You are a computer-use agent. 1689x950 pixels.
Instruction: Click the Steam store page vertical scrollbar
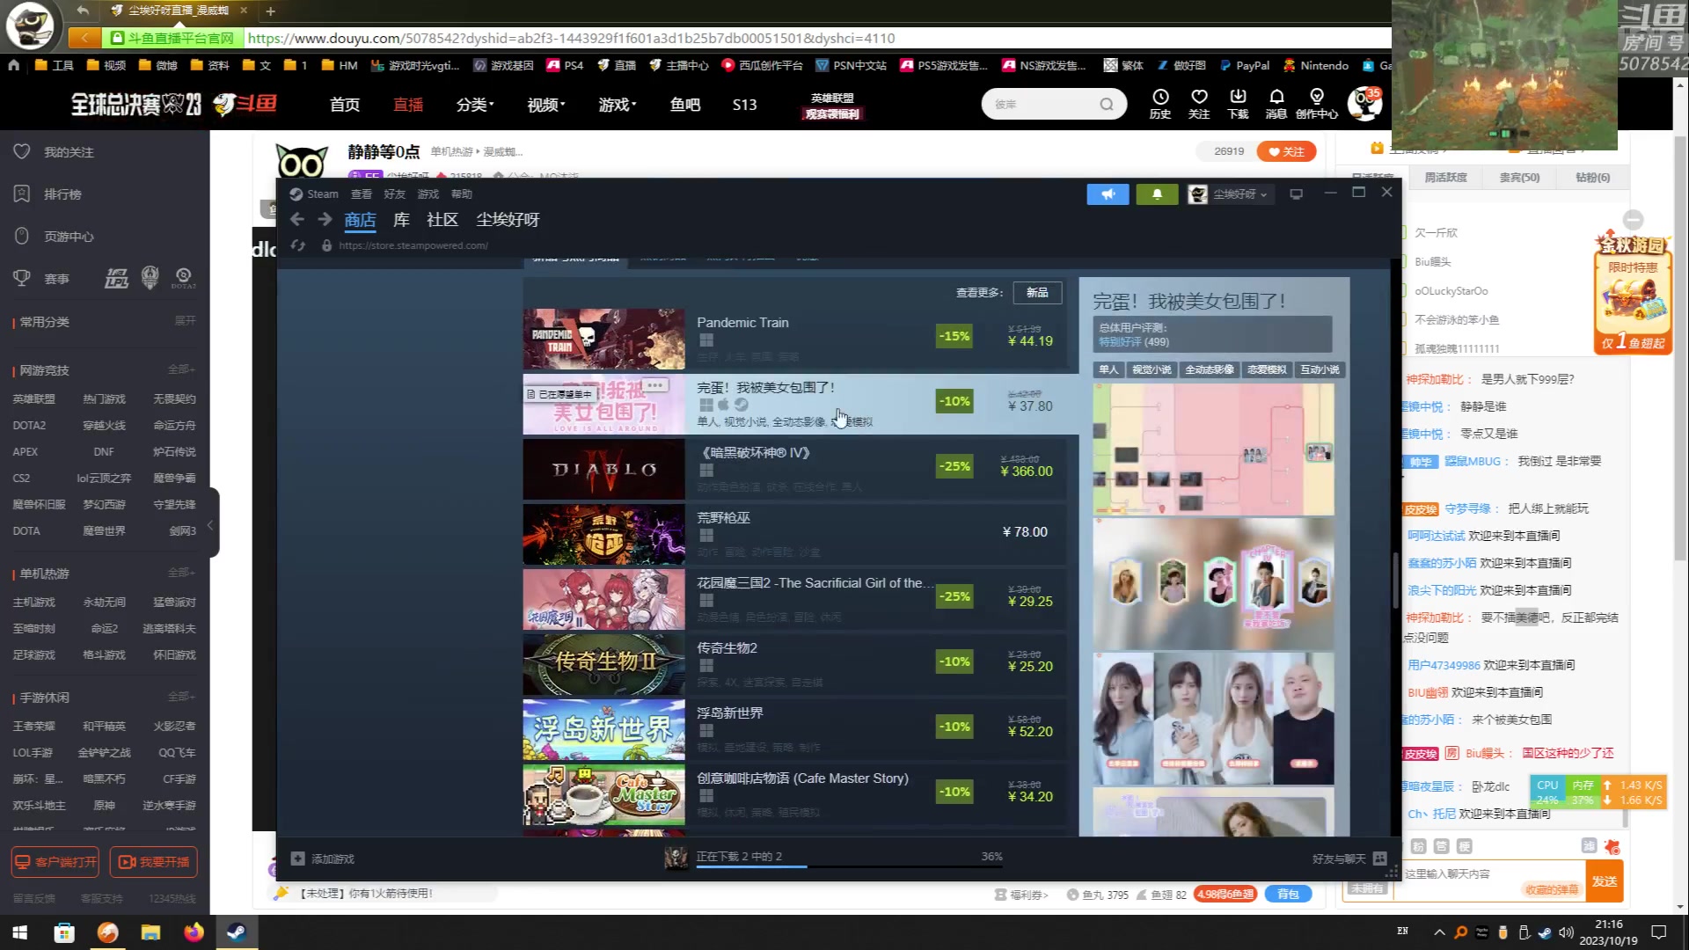click(1395, 581)
